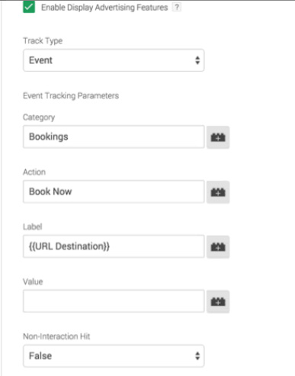Click the Event Tracking Parameters heading
This screenshot has height=376, width=295.
click(71, 96)
